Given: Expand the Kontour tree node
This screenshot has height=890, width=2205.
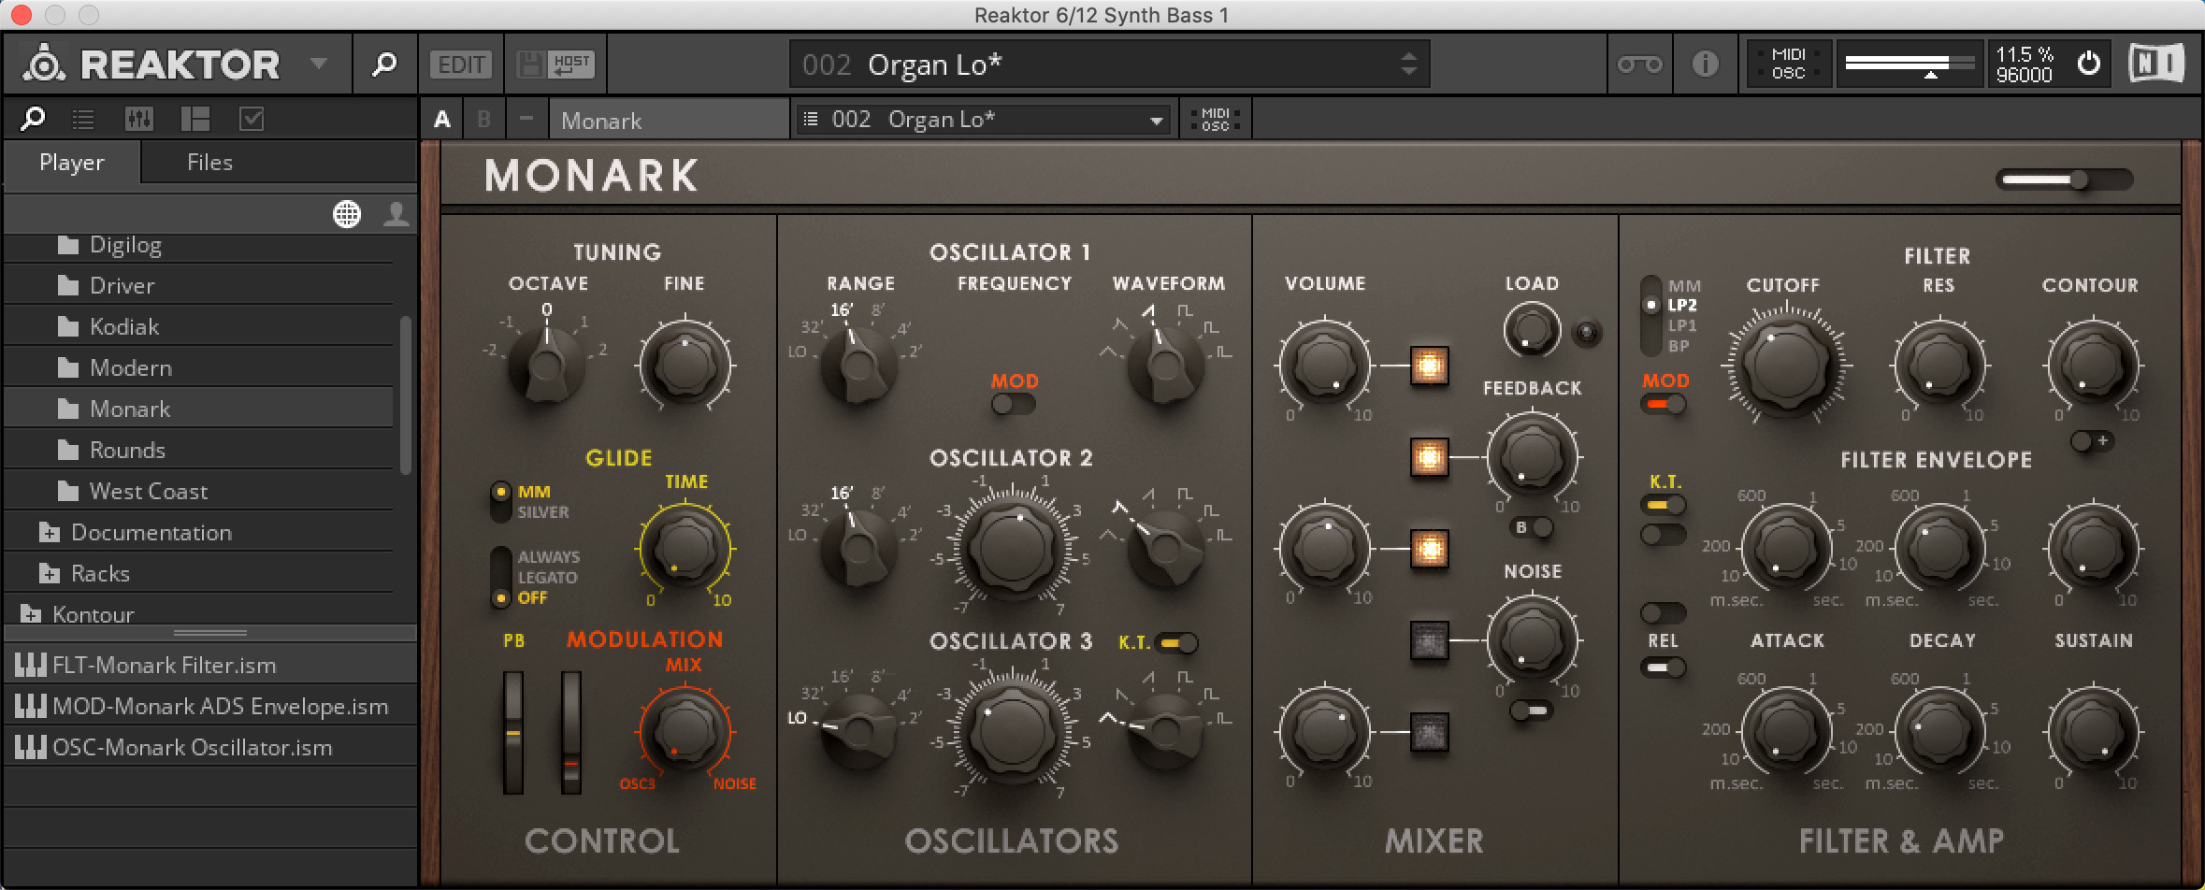Looking at the screenshot, I should (x=31, y=615).
